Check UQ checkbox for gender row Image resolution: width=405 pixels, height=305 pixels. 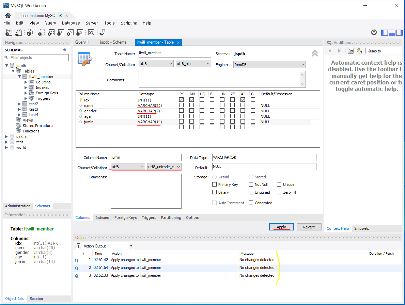click(x=202, y=111)
